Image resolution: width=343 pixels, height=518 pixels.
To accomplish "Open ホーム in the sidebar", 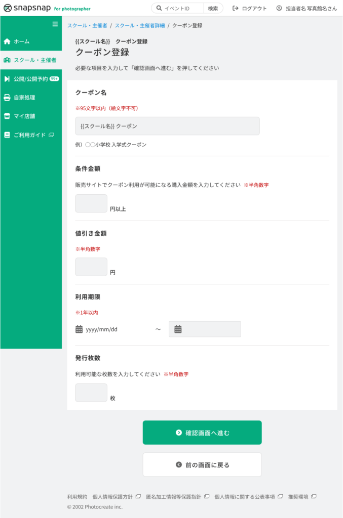I will 21,41.
